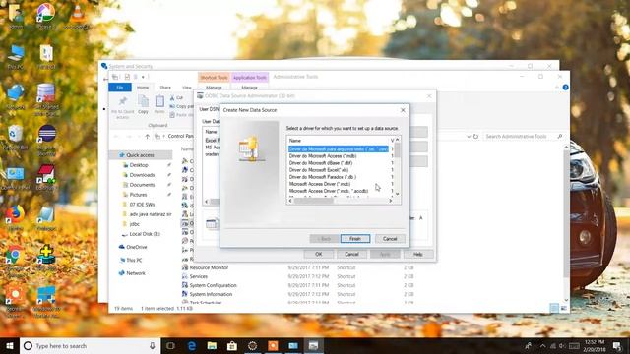Click driver list scroll-up arrow
630x354 pixels.
398,140
